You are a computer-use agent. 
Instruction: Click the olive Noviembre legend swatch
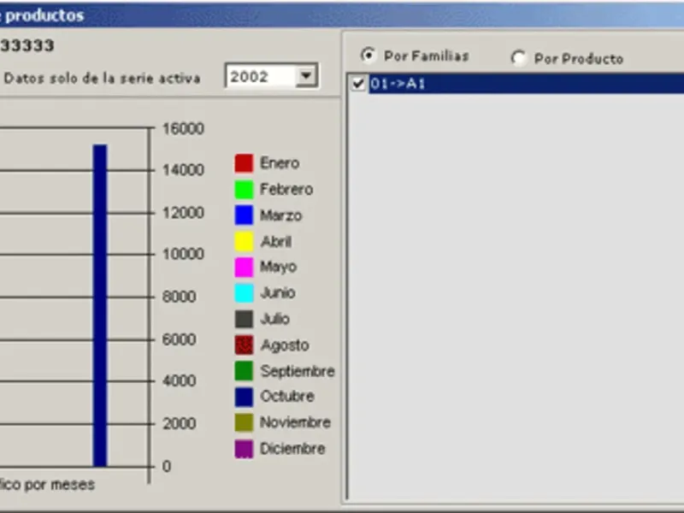pyautogui.click(x=244, y=422)
